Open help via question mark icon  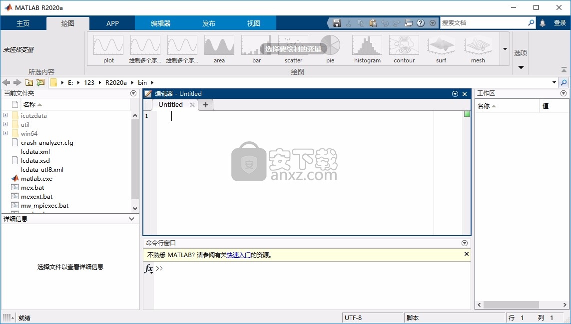421,23
